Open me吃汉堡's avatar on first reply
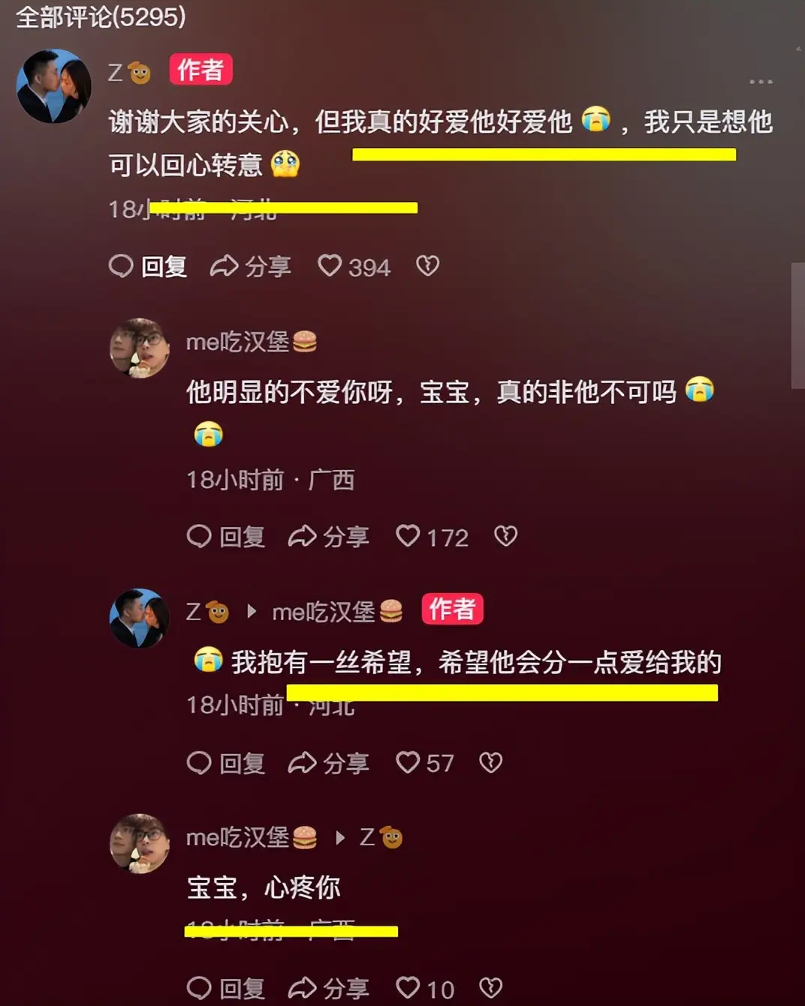The image size is (805, 1006). pyautogui.click(x=140, y=348)
